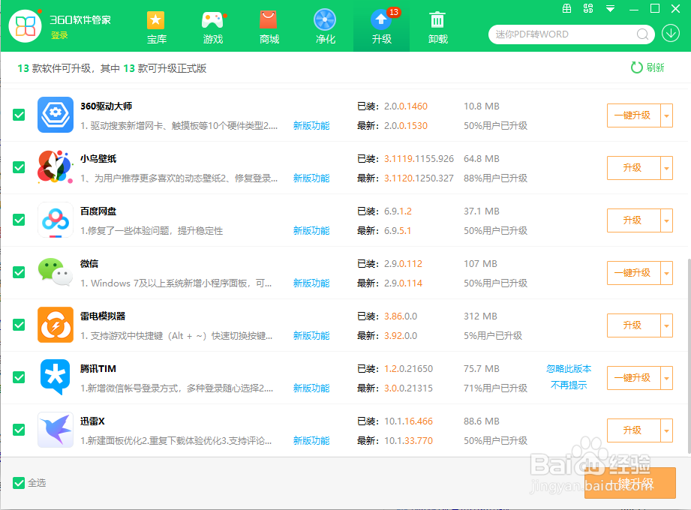Viewport: 691px width, 510px height.
Task: Click the vertical scrollbar thumb in the software list
Action: 689,355
